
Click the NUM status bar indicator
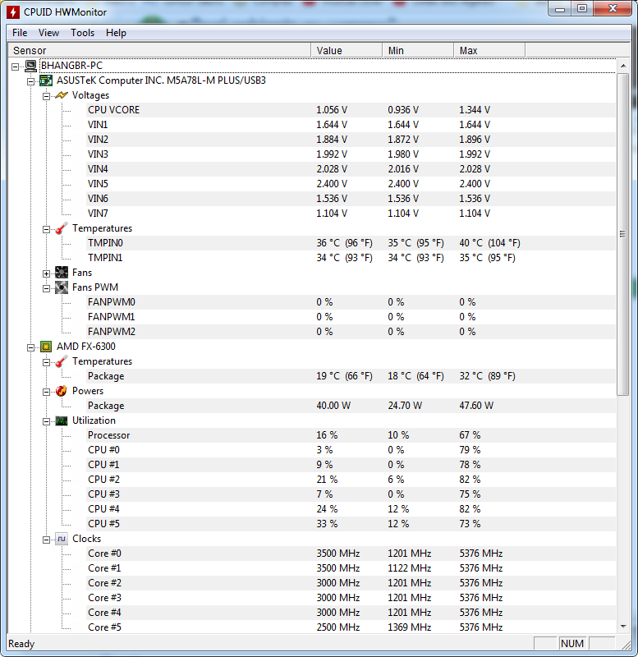(x=571, y=643)
